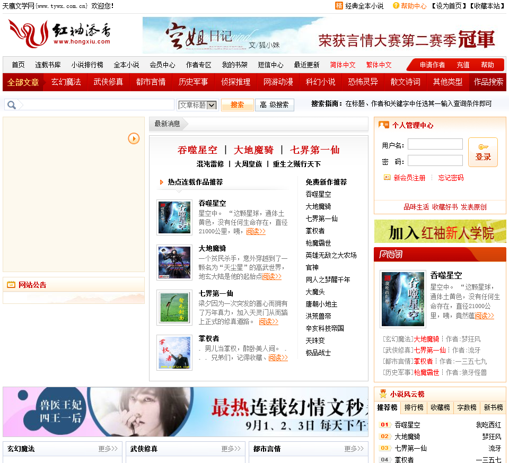Viewport: 509px width, 463px height.
Task: Click author 我吃西红 in ranking
Action: (488, 425)
